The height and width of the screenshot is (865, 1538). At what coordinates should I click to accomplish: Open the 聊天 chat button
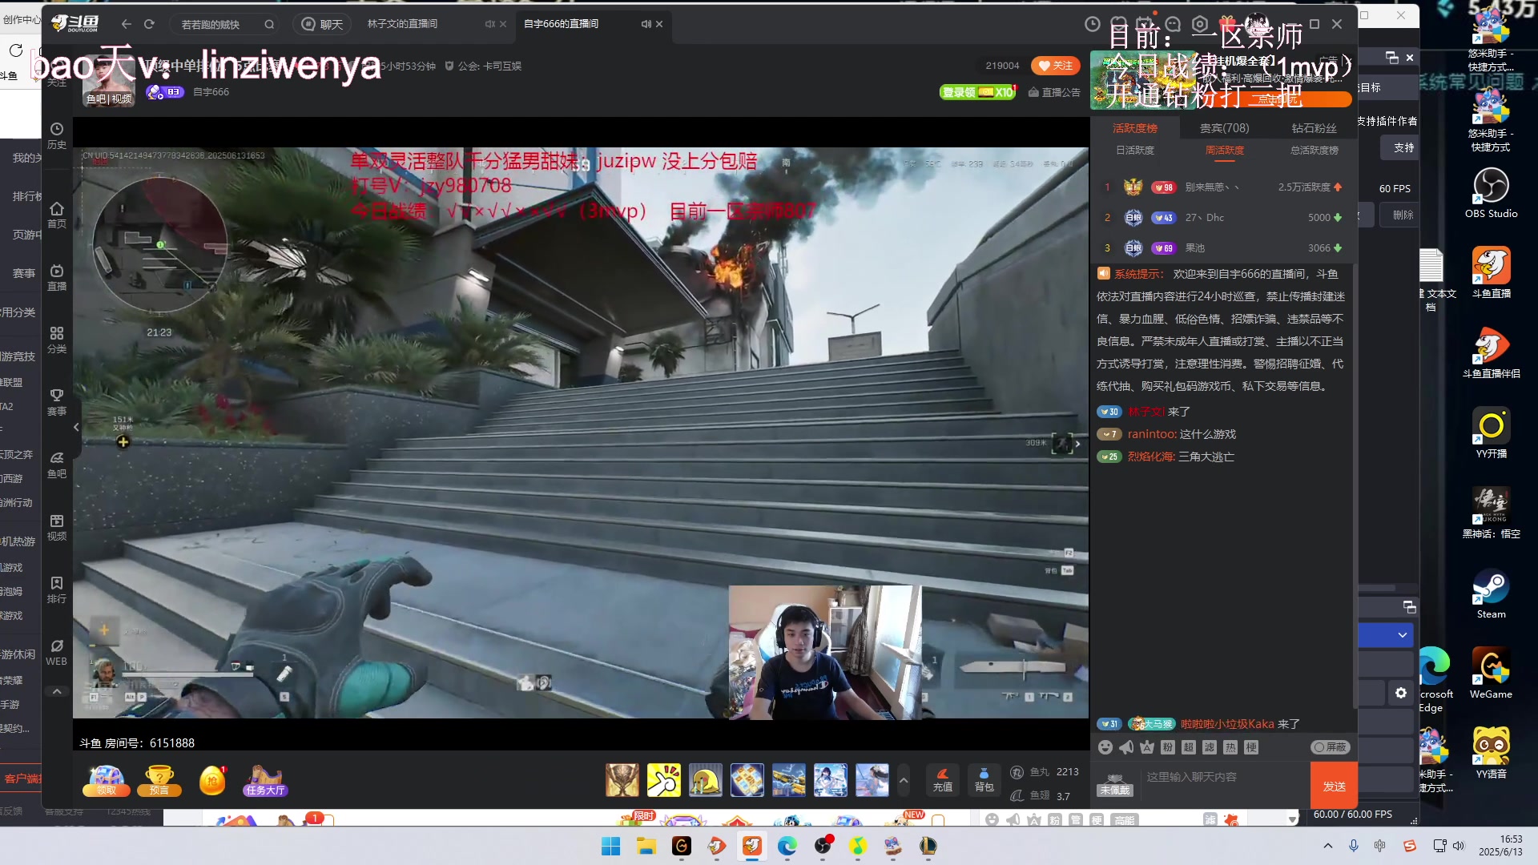click(322, 24)
